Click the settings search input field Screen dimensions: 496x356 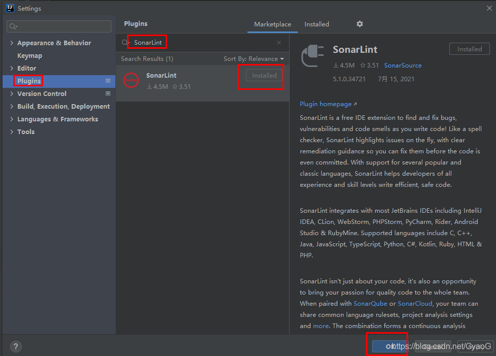pyautogui.click(x=59, y=26)
